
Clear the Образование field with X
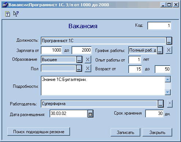pyautogui.click(x=88, y=60)
